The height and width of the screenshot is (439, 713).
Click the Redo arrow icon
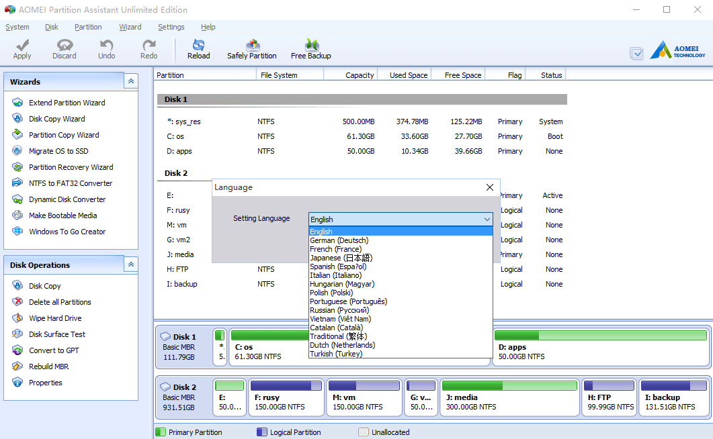(149, 45)
